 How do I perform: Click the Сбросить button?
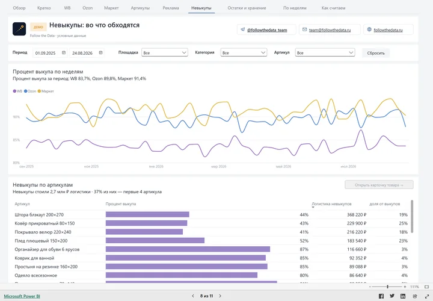click(375, 53)
